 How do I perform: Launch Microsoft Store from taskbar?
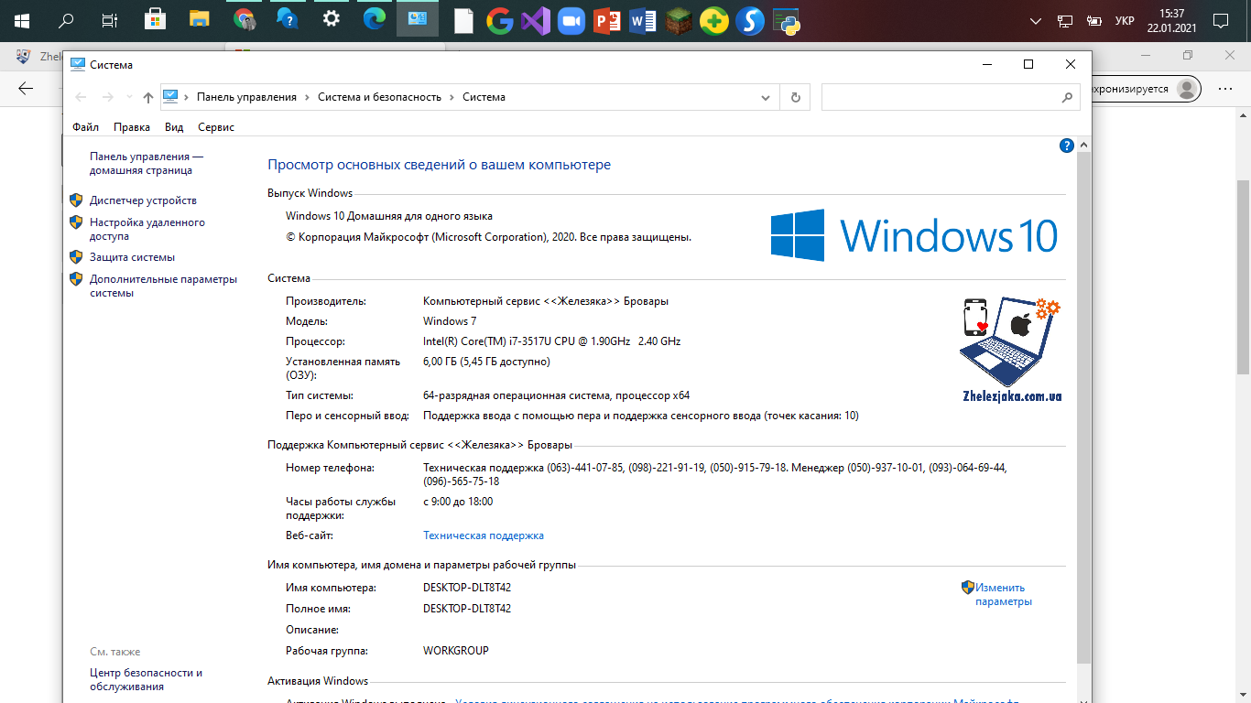pos(155,19)
